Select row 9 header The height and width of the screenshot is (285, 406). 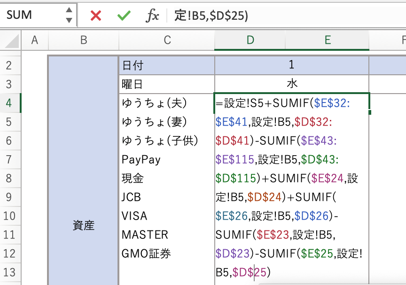[x=9, y=197]
